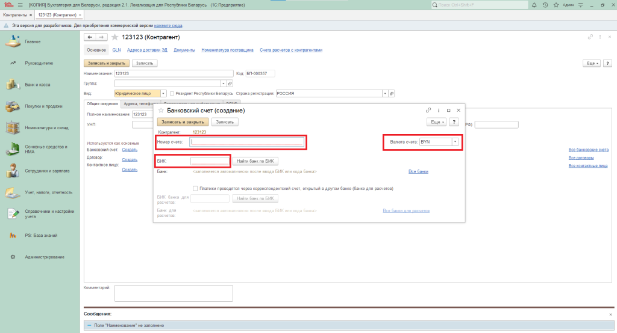Open the main hamburger menu next to 1C logo

coord(20,5)
